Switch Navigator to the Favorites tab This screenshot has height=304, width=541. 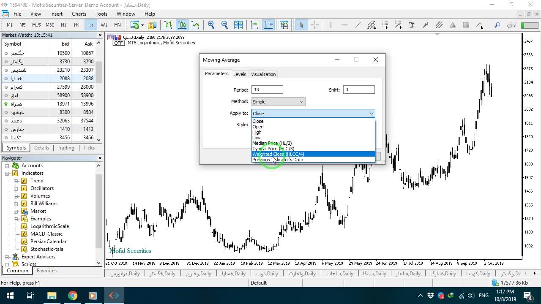(47, 271)
